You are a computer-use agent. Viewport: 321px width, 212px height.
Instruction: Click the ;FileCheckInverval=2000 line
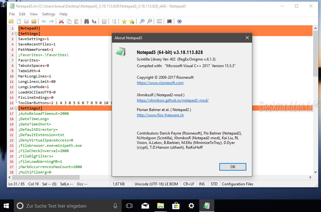[x=43, y=151]
